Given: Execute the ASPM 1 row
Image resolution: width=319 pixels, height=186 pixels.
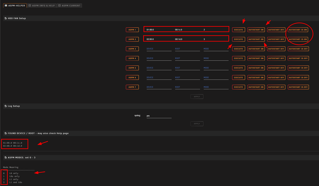Looking at the screenshot, I should [238, 30].
